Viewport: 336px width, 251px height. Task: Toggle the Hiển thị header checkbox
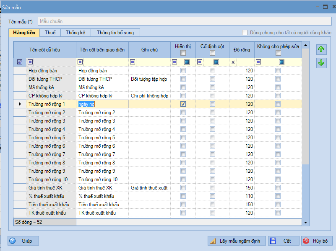click(x=183, y=53)
